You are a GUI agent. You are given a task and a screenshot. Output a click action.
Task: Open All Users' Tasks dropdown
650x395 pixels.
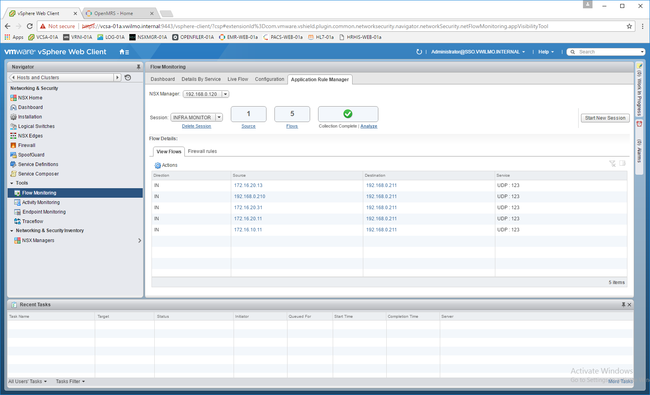(28, 382)
